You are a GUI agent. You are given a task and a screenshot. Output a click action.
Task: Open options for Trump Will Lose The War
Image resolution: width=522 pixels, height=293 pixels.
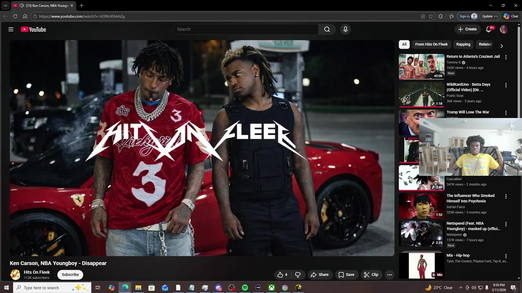pos(506,113)
